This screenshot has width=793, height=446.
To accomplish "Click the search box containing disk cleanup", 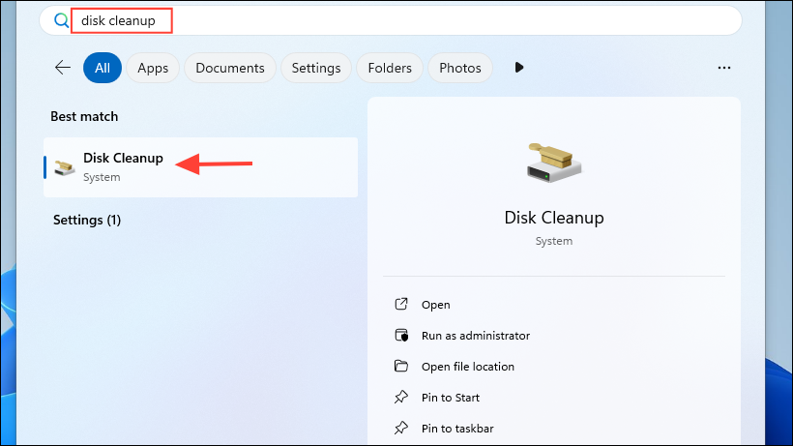I will coord(391,20).
